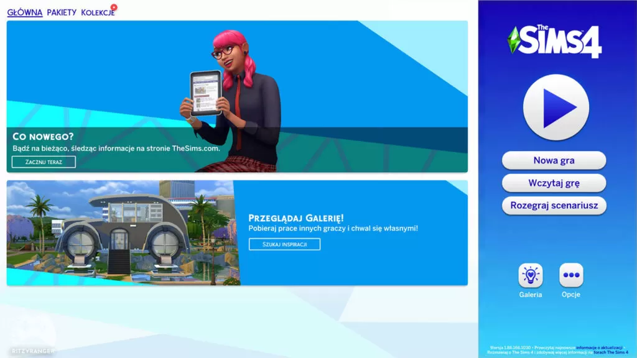This screenshot has width=637, height=358.
Task: Click the Wersja version number text
Action: pos(510,348)
